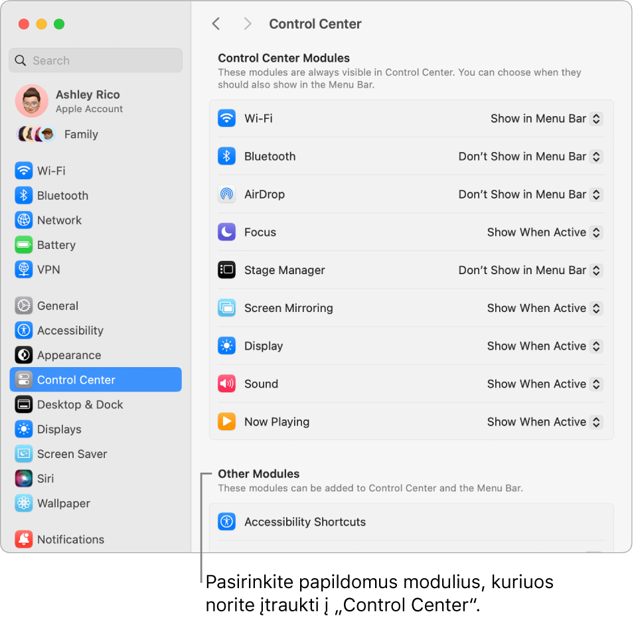The image size is (634, 620).
Task: Go to the Notifications settings pane
Action: pyautogui.click(x=96, y=539)
